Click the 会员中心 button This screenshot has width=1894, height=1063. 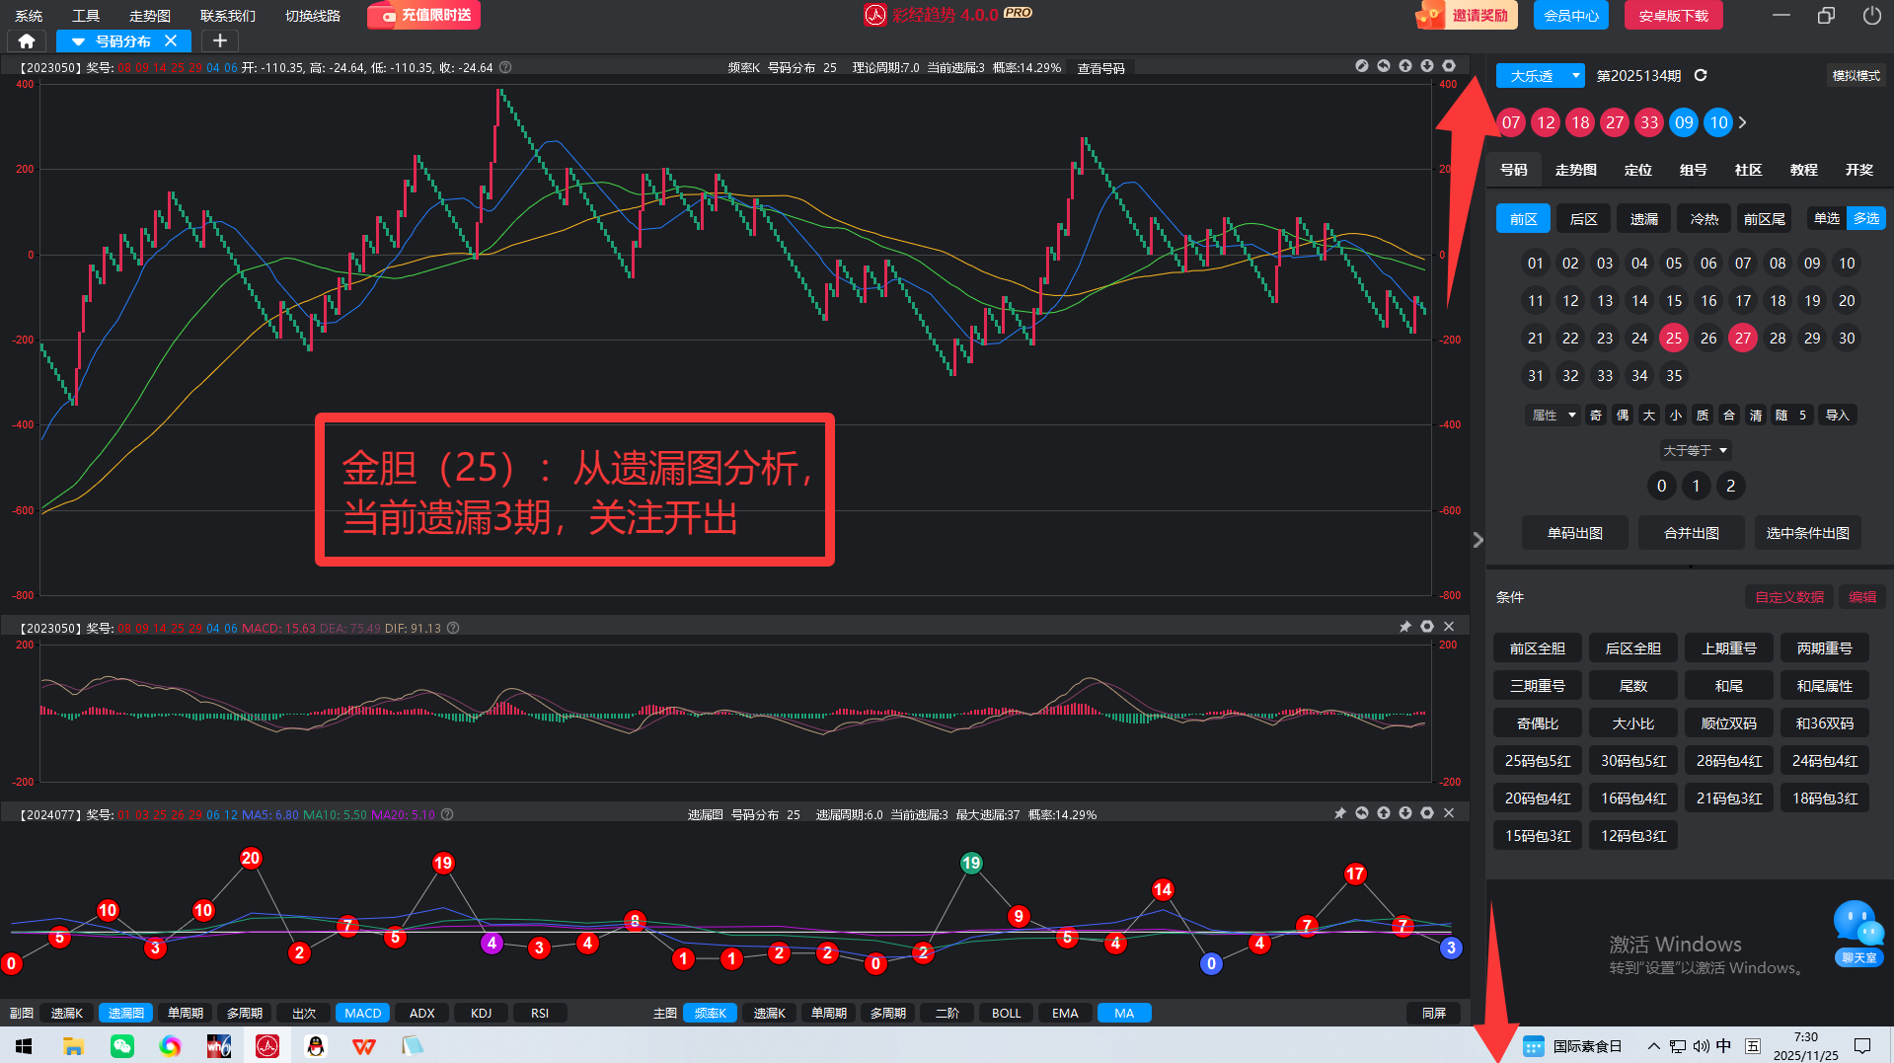[1571, 16]
